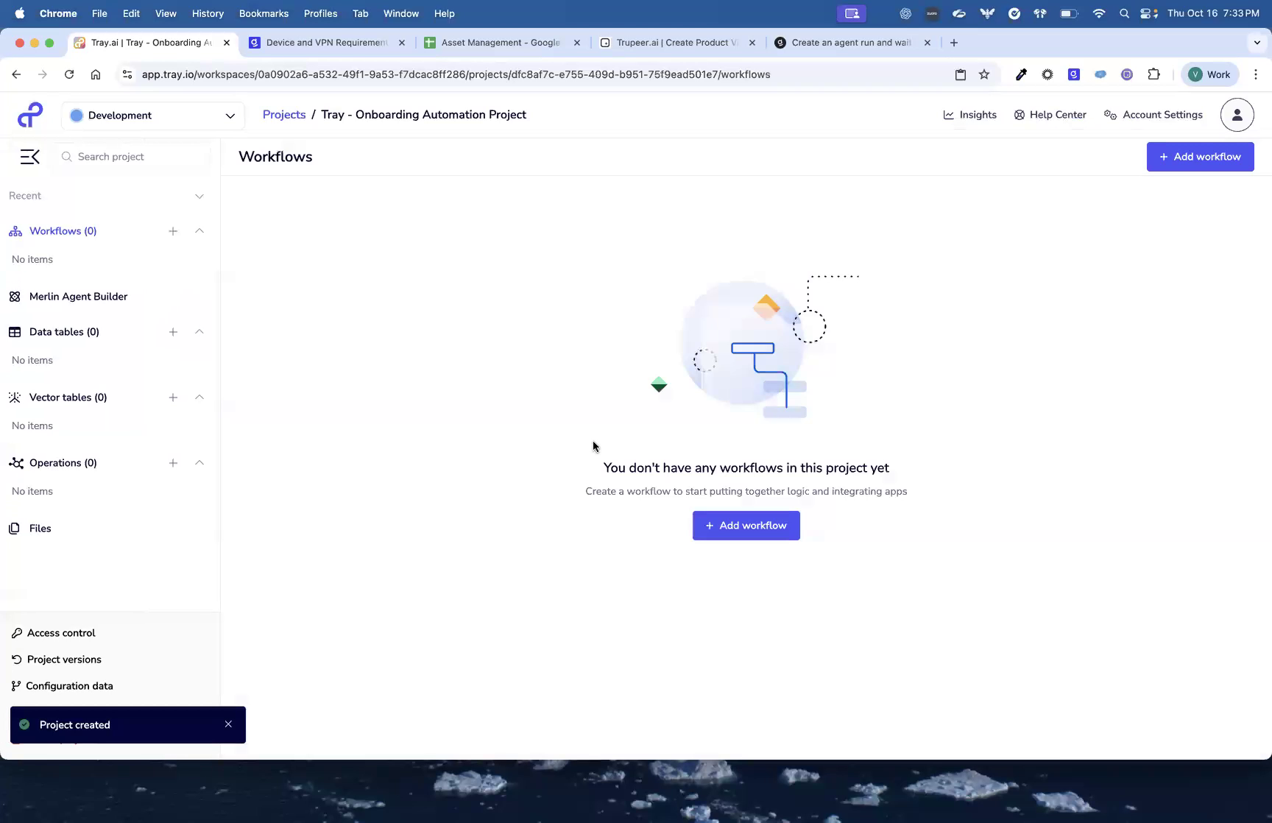Click the Tray.ai logo
Image resolution: width=1272 pixels, height=823 pixels.
[29, 115]
